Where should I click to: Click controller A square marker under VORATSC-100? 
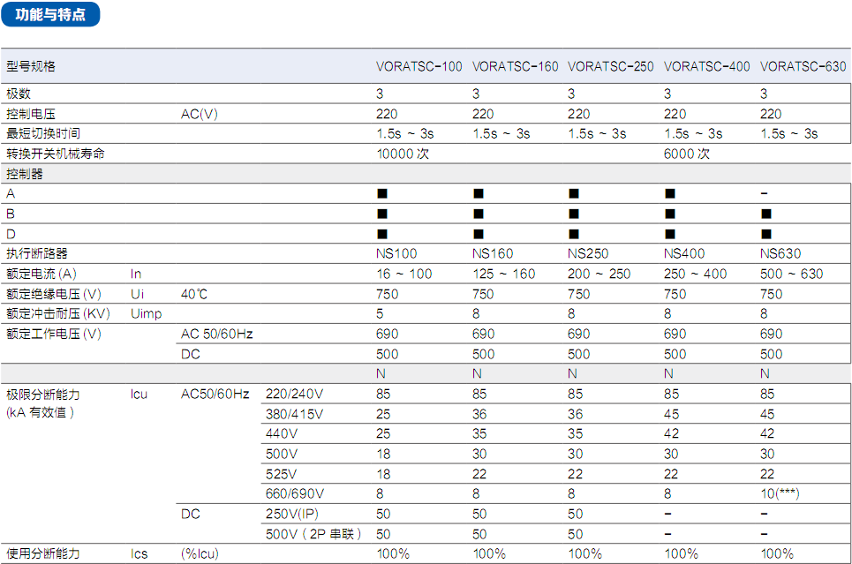[382, 193]
